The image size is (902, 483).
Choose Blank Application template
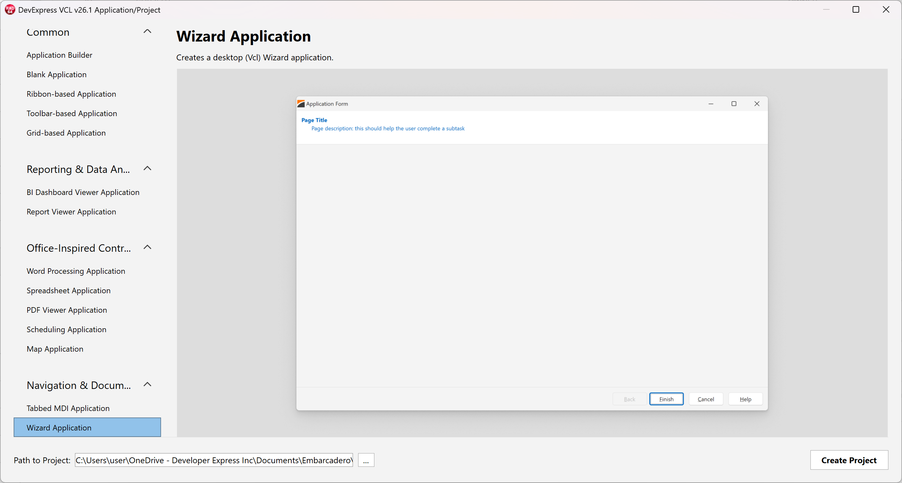point(56,75)
